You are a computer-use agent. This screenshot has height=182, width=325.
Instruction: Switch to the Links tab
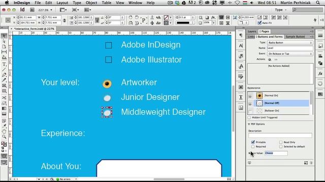(x=251, y=36)
